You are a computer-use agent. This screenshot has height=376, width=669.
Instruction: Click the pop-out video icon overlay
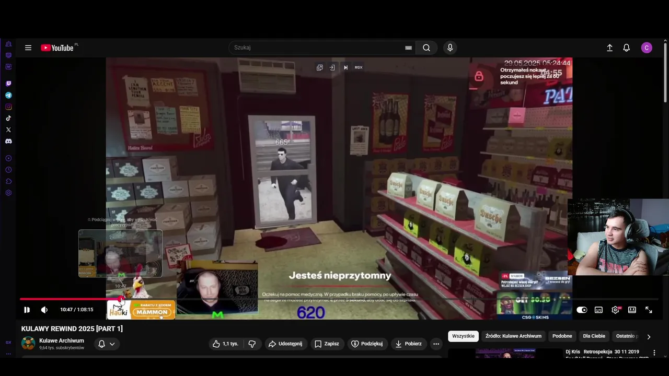click(x=319, y=67)
